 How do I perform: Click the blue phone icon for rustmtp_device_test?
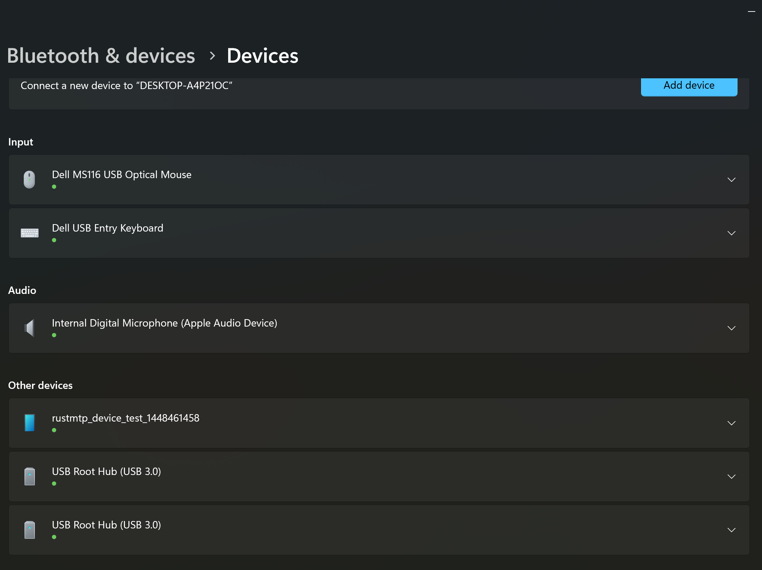point(30,423)
